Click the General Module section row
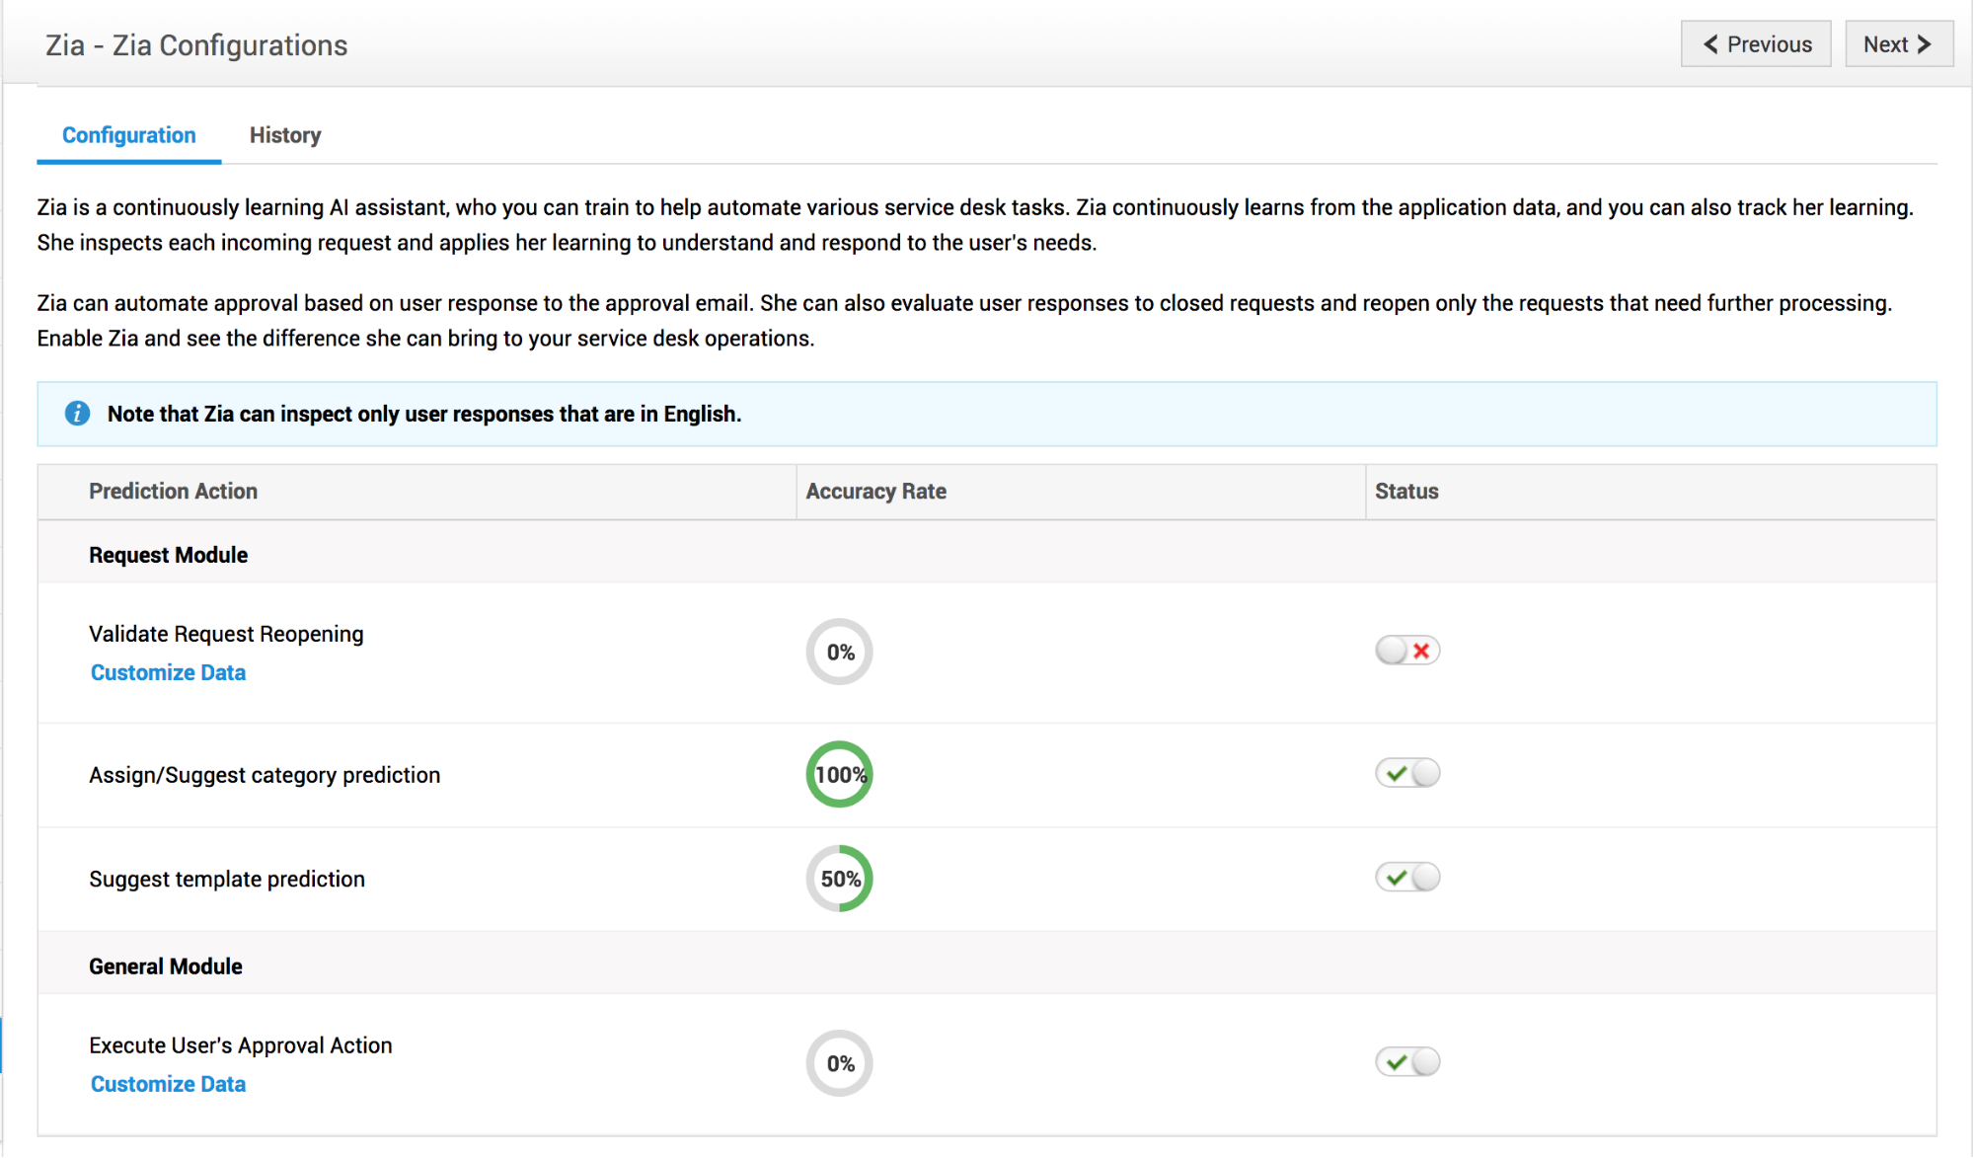 pyautogui.click(x=166, y=966)
